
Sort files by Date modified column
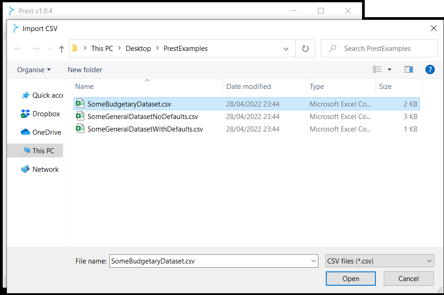tap(265, 87)
